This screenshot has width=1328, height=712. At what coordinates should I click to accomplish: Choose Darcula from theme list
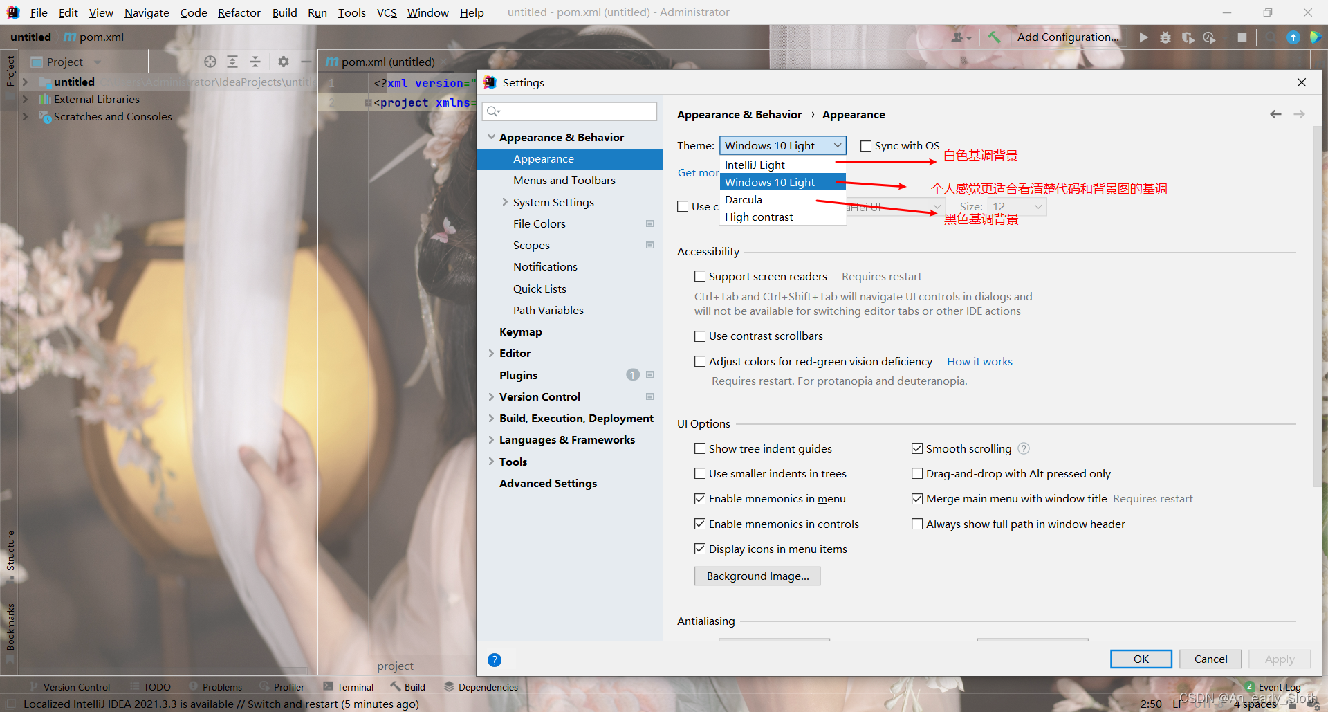point(783,199)
